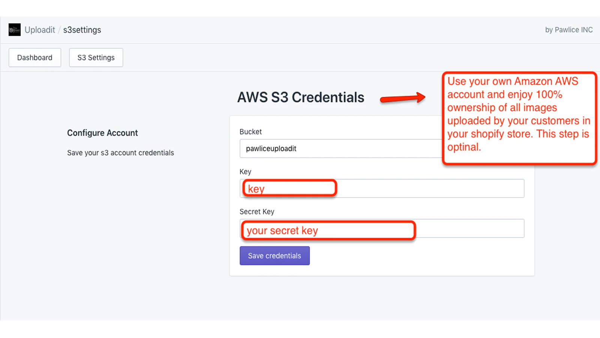
Task: Click the Bucket field label
Action: coord(250,132)
